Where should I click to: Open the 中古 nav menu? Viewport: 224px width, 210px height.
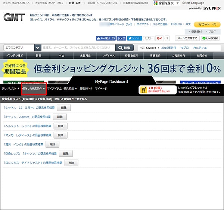62,55
